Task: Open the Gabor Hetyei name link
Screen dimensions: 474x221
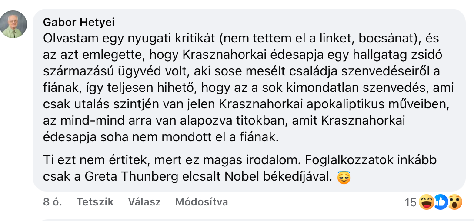Action: pos(79,22)
